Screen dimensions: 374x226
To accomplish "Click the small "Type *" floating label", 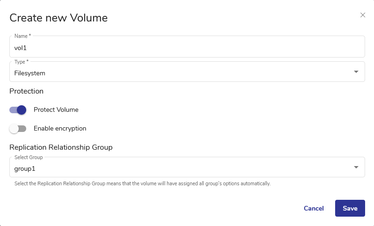I will pyautogui.click(x=22, y=61).
